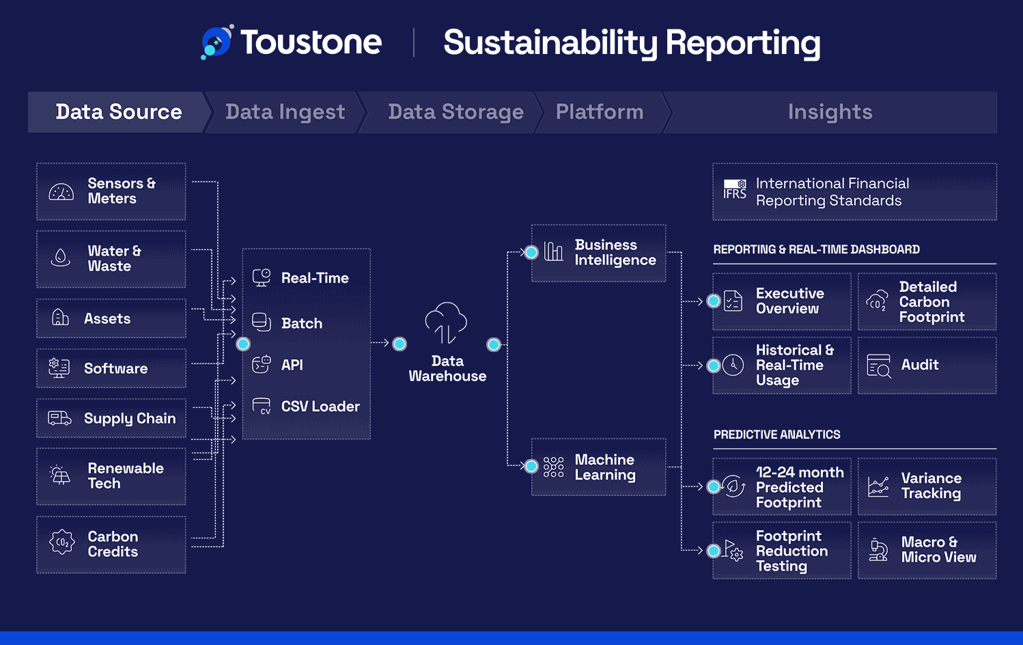Click the Variance Tracking label

[x=931, y=486]
